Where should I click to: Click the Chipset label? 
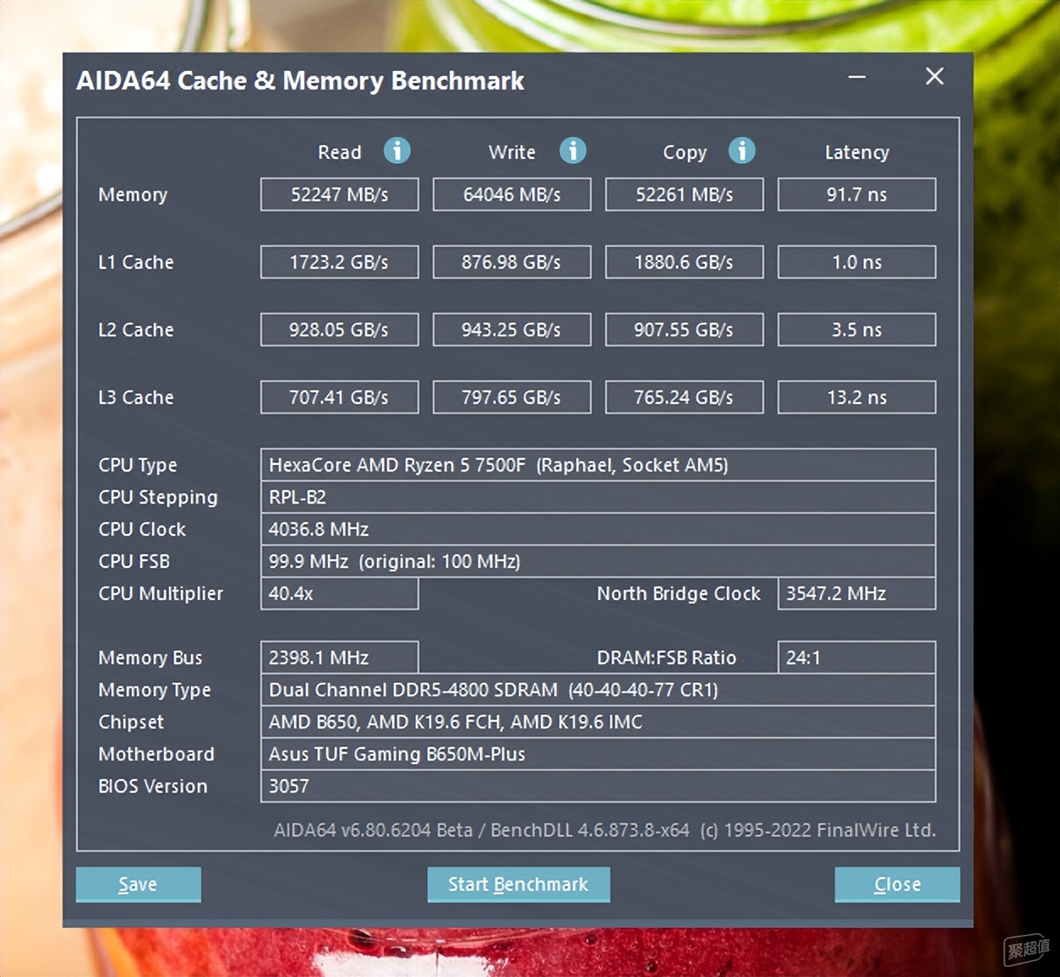(131, 723)
